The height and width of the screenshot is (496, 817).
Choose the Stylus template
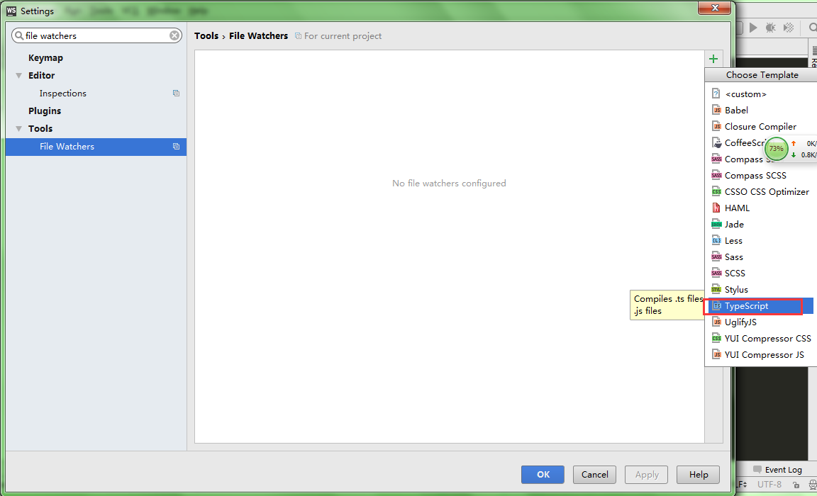pos(761,289)
